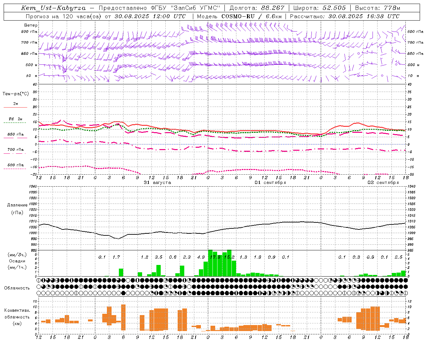Click the computed time 30.08.2025 16:38 UTC
The height and width of the screenshot is (340, 425).
(364, 16)
